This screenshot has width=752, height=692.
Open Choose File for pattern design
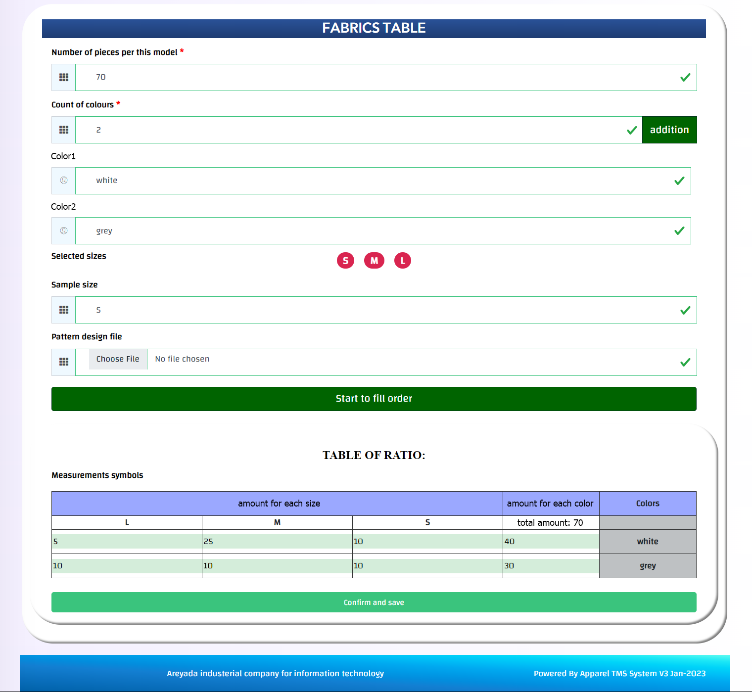tap(118, 359)
